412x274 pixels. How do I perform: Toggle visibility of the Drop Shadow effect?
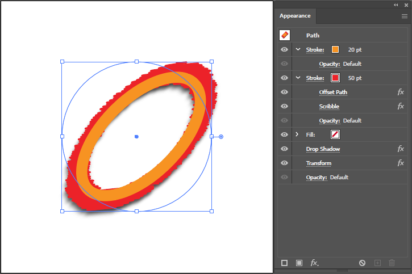[284, 149]
